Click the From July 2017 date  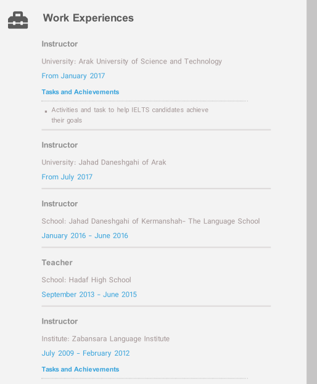point(67,177)
